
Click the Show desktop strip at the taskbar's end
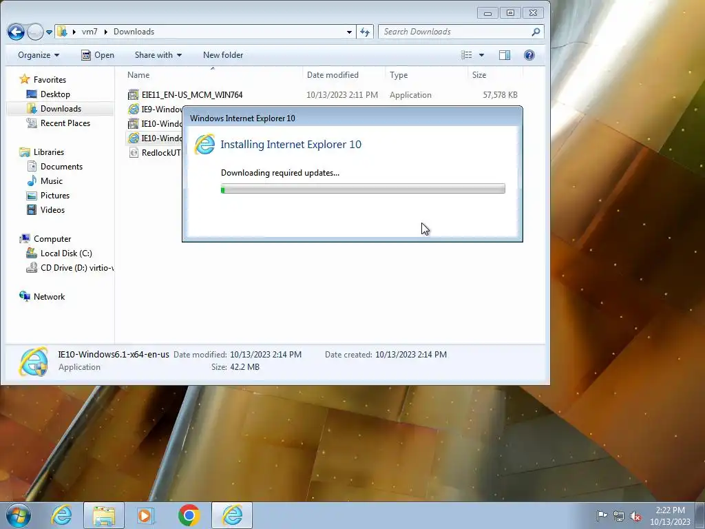click(x=700, y=515)
